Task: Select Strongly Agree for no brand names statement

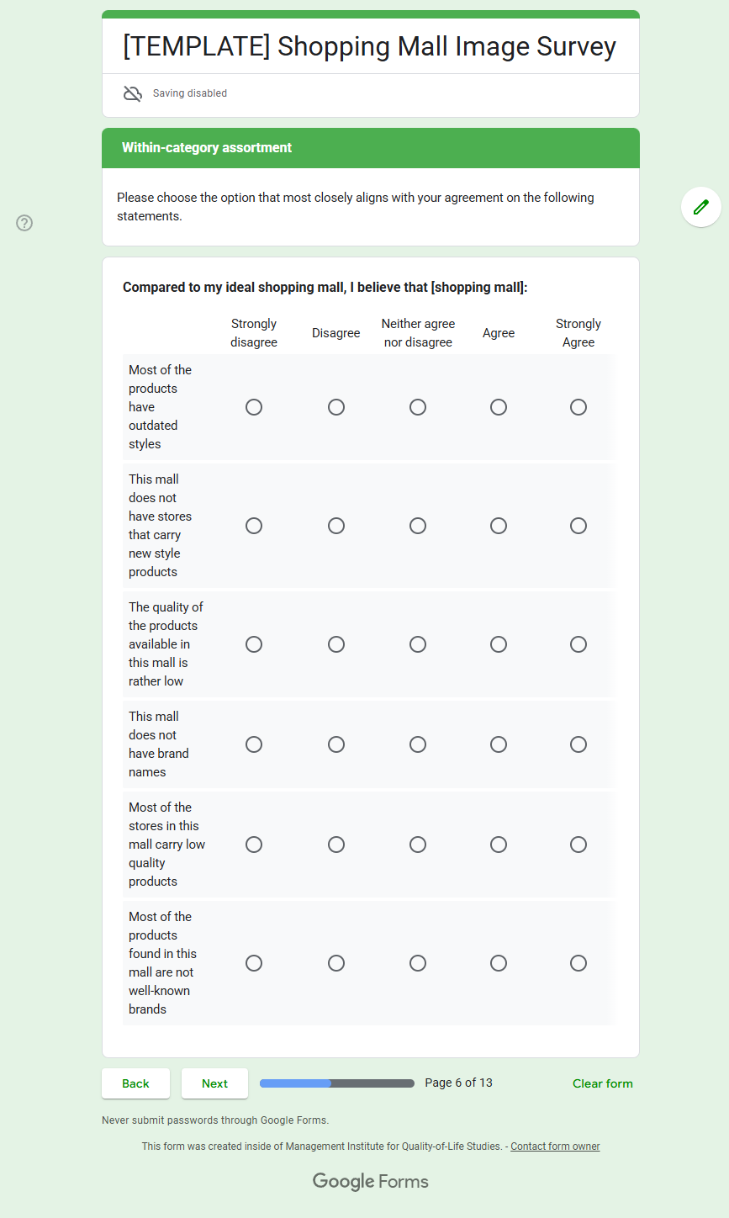Action: pos(578,744)
